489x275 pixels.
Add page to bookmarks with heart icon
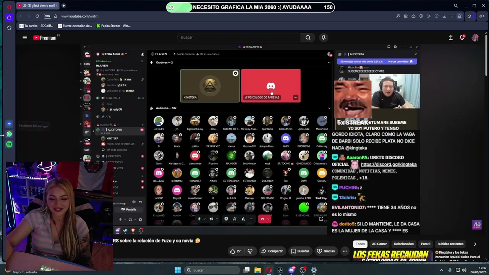(x=436, y=16)
